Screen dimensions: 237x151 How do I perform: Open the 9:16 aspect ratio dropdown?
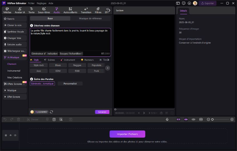(153, 113)
